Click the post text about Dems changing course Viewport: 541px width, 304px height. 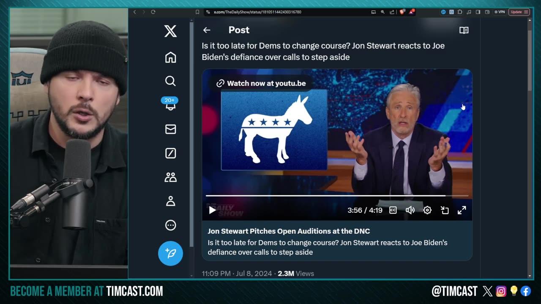coord(323,51)
